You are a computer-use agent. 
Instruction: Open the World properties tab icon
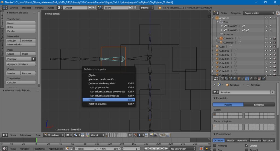click(x=235, y=79)
